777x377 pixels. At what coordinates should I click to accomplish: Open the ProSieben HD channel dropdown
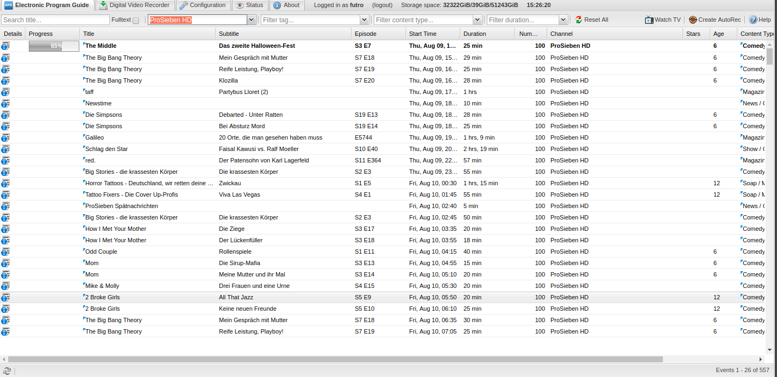pyautogui.click(x=252, y=20)
